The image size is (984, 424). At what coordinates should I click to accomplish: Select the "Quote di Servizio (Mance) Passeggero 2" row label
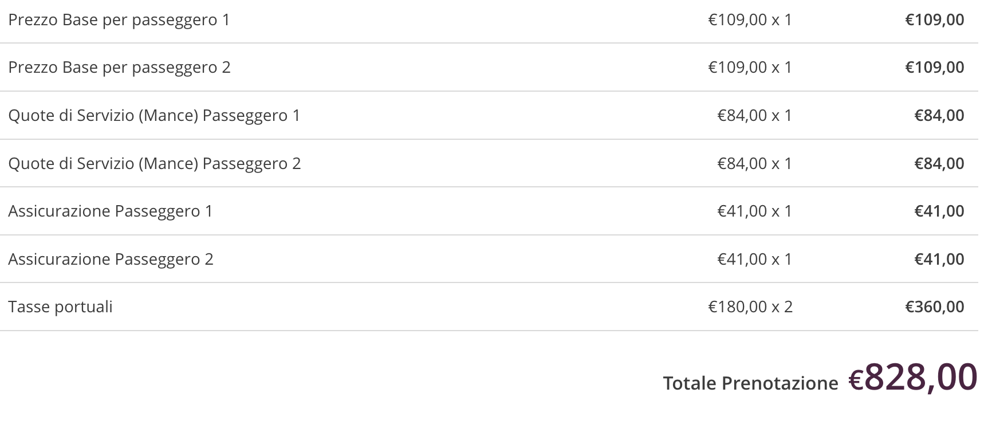154,164
